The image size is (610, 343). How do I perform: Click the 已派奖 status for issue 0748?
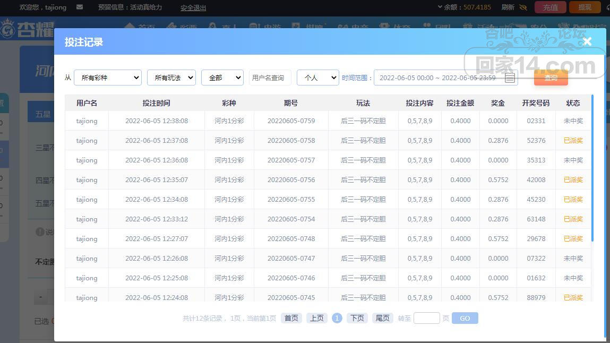[573, 239]
